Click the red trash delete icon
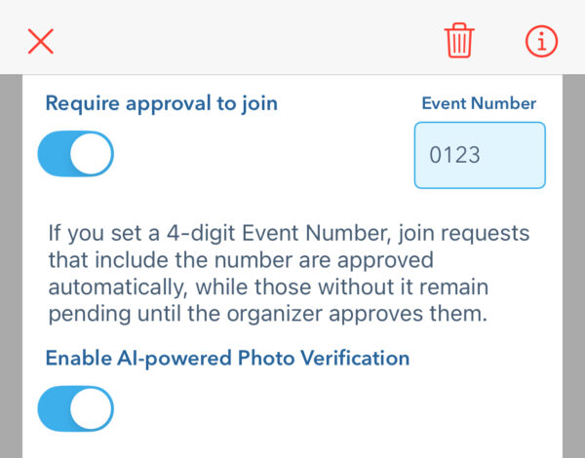 [x=459, y=41]
